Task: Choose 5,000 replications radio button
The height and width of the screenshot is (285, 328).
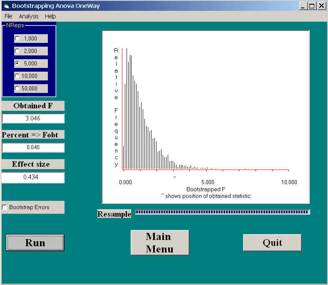Action: [17, 63]
